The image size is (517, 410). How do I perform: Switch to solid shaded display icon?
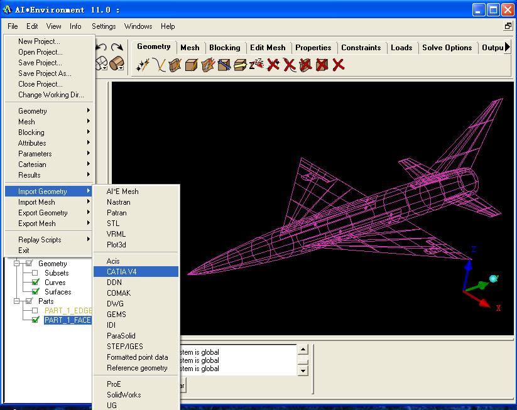[x=116, y=63]
